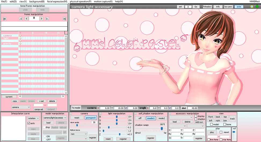
Task: Open the edit(D) menu
Action: [13, 2]
